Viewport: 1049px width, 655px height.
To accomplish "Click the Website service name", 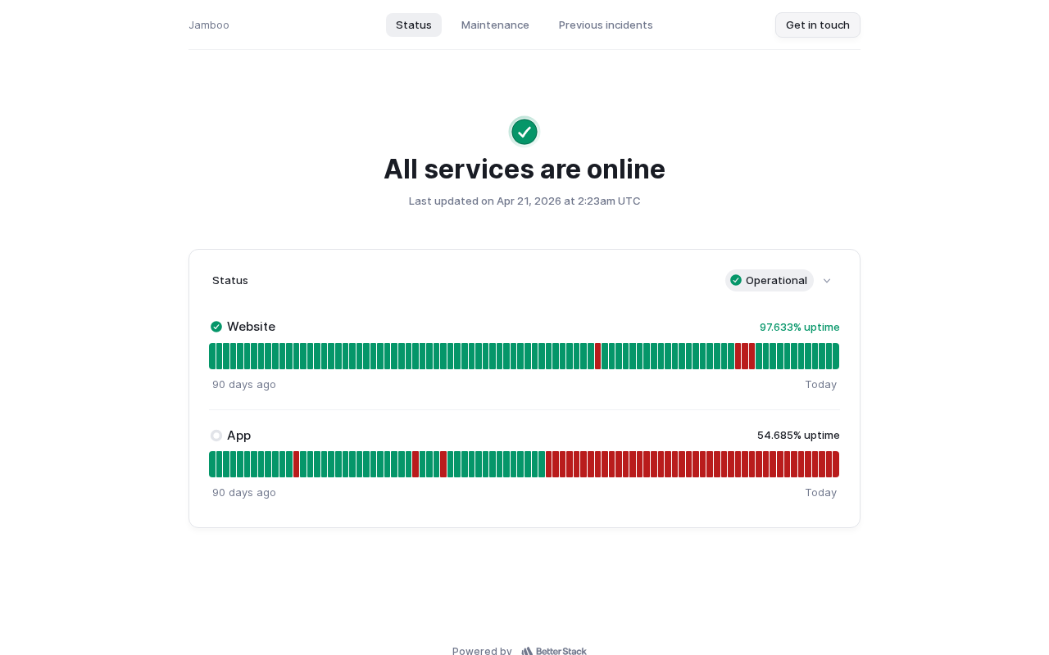I will click(251, 327).
